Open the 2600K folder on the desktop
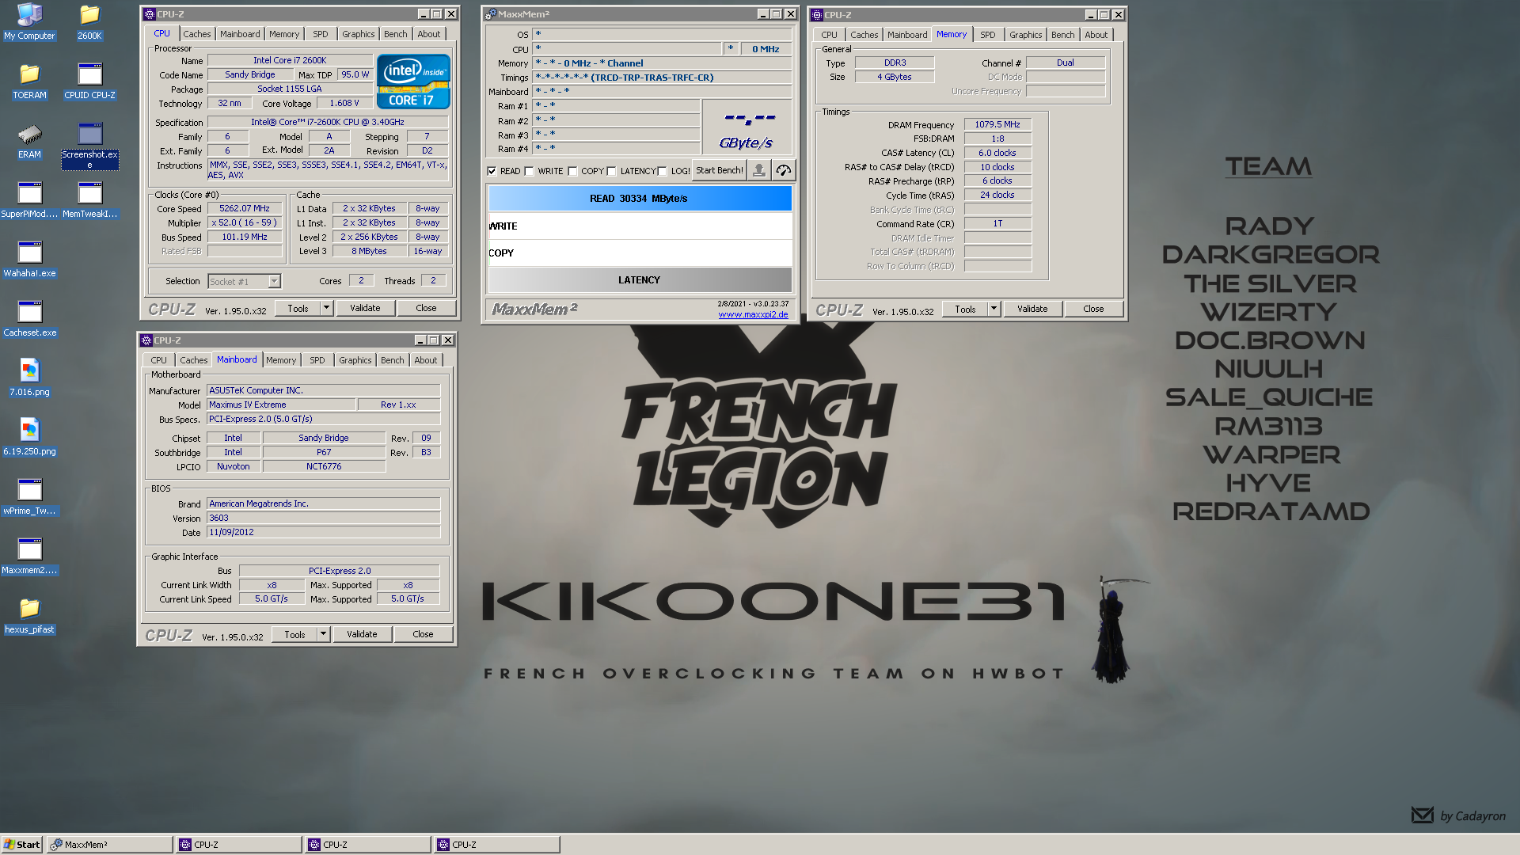Screen dimensions: 1520x855 pyautogui.click(x=89, y=22)
